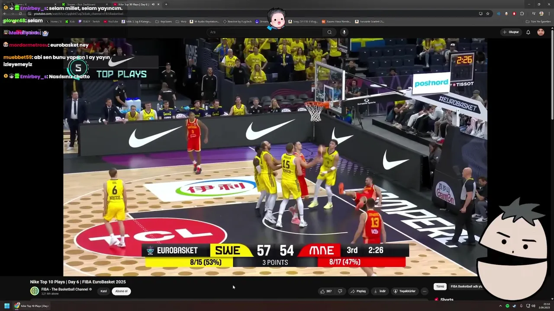Dislike the video with the thumbs down

pyautogui.click(x=340, y=291)
